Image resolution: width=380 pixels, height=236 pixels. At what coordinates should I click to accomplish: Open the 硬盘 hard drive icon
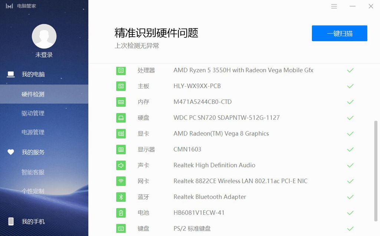tap(121, 118)
